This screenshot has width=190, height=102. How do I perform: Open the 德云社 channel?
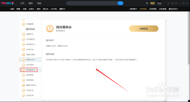pyautogui.click(x=46, y=9)
